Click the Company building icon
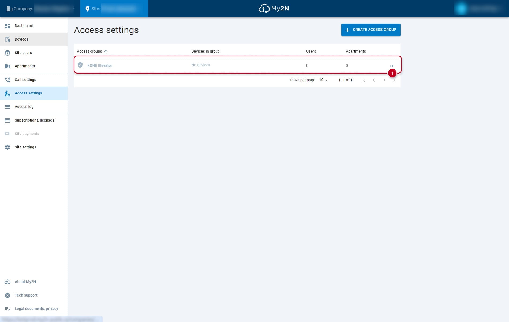509x322 pixels. pos(9,9)
